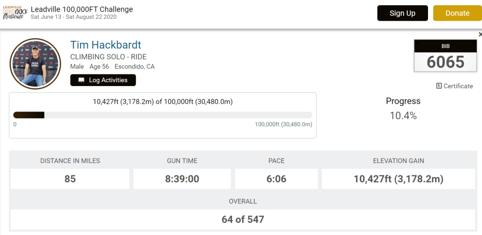
Task: Click the Tim Hackbardt name link
Action: [106, 45]
